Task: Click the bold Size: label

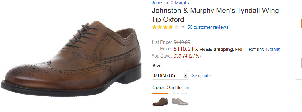Action: coord(158,66)
